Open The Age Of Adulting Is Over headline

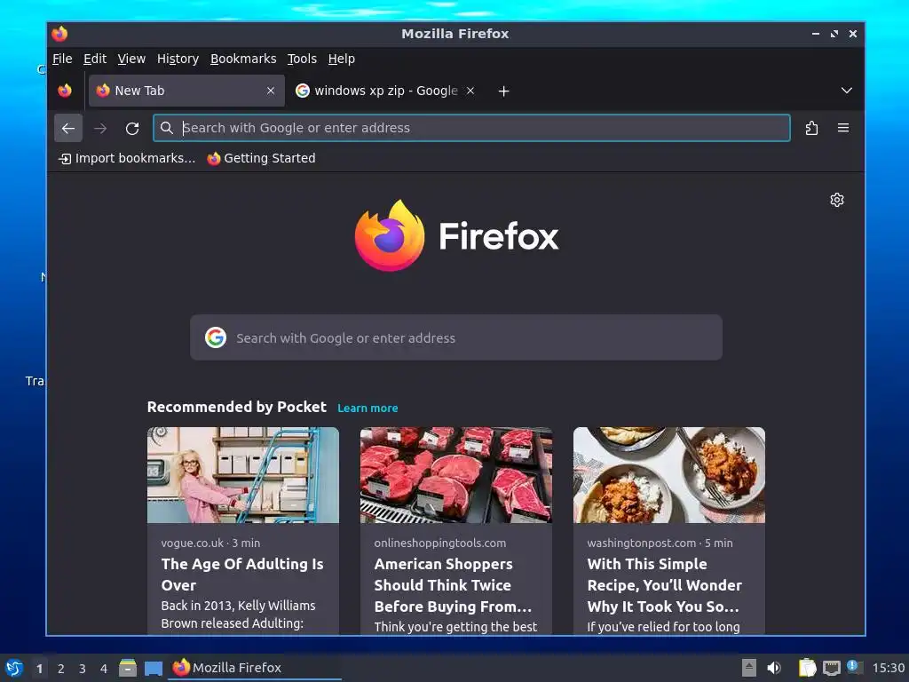pos(242,575)
